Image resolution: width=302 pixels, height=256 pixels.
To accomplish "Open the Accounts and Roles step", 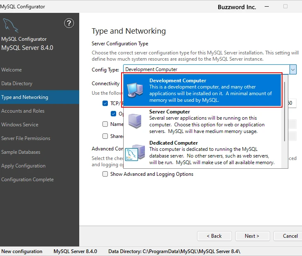I will (x=23, y=111).
